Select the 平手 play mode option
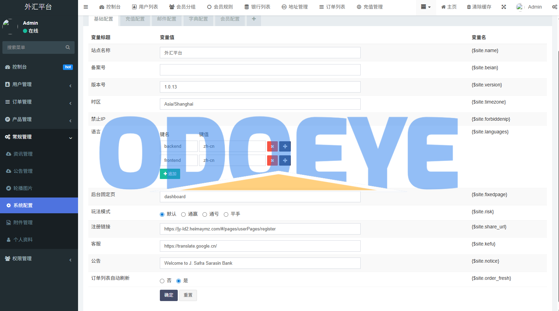This screenshot has height=311, width=559. pos(226,214)
